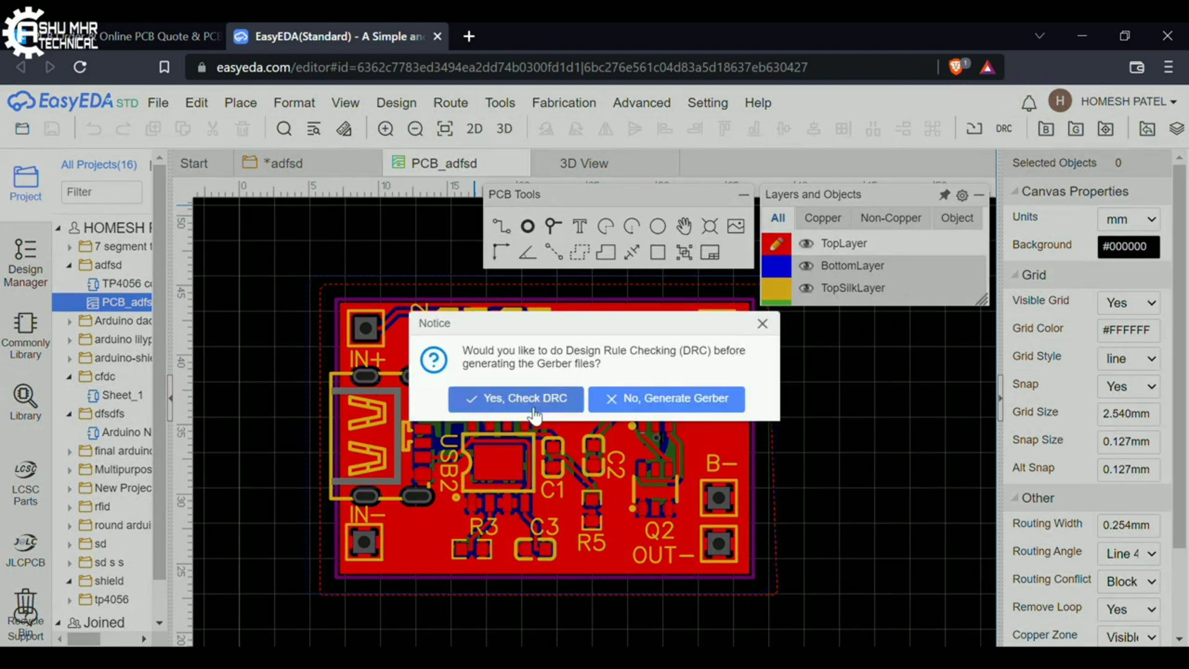1189x669 pixels.
Task: Switch to 3D view from toolbar
Action: pos(504,129)
